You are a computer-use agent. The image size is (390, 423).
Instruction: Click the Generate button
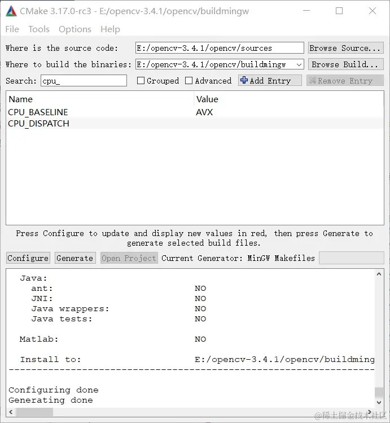pyautogui.click(x=75, y=258)
